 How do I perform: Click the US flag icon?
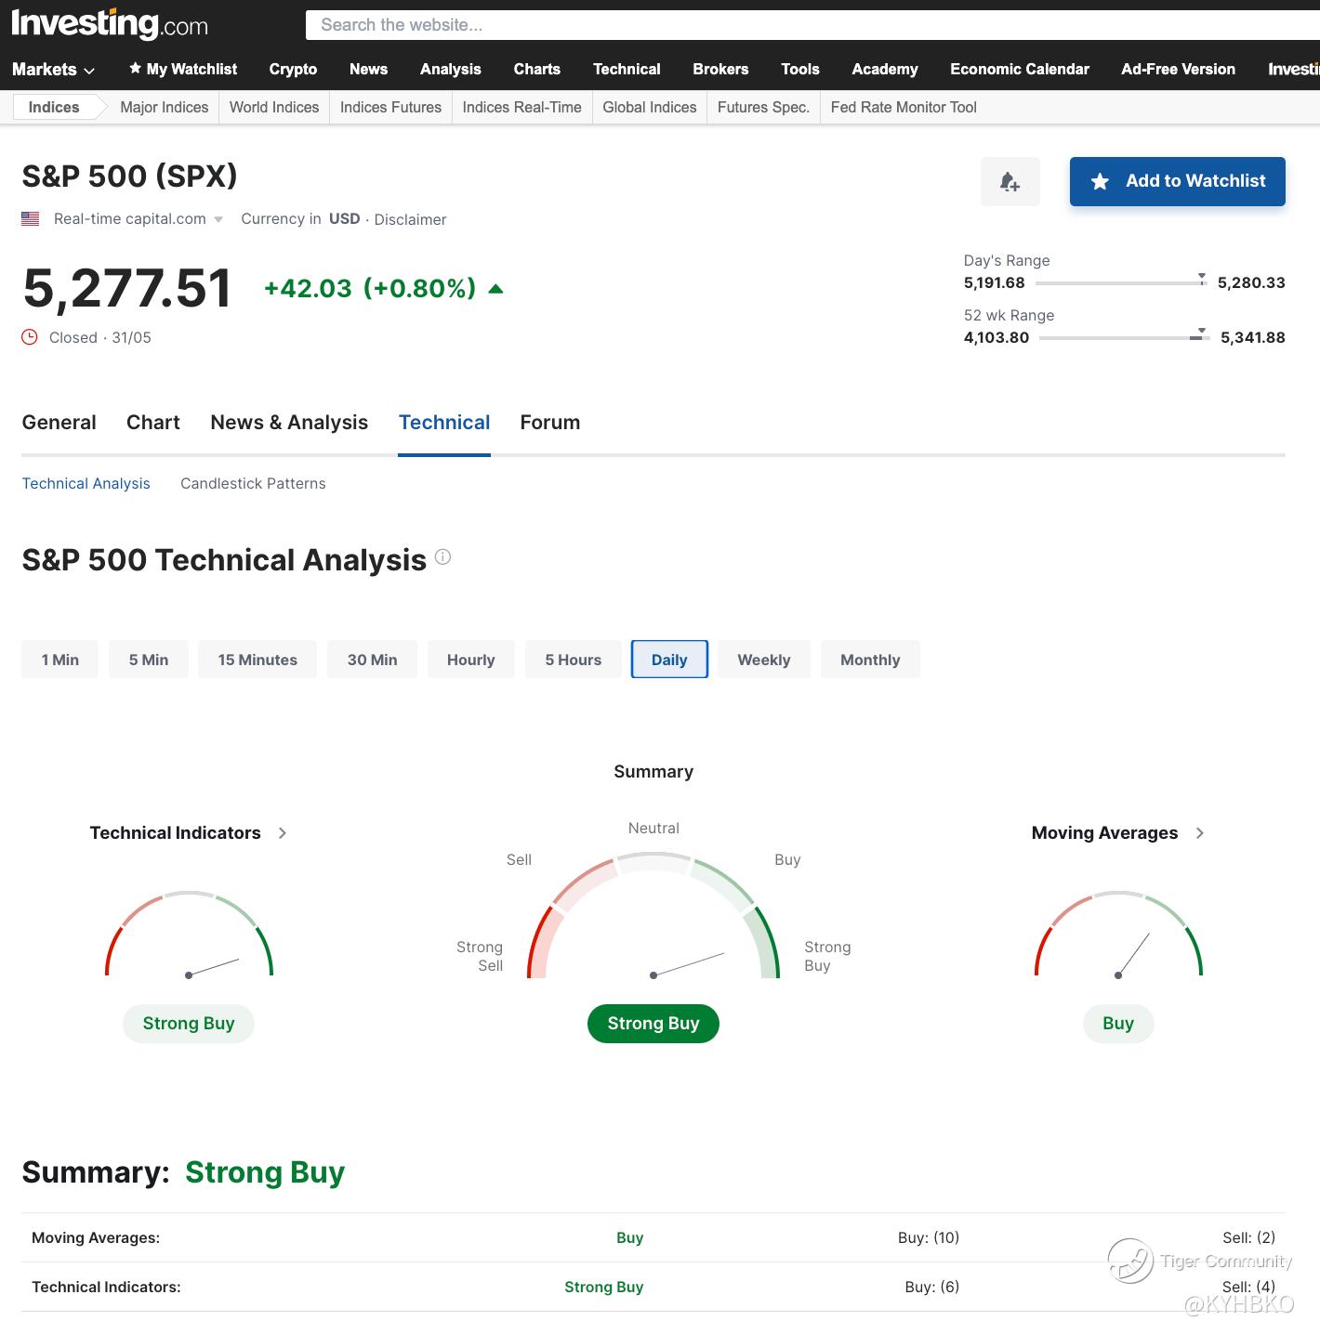31,219
